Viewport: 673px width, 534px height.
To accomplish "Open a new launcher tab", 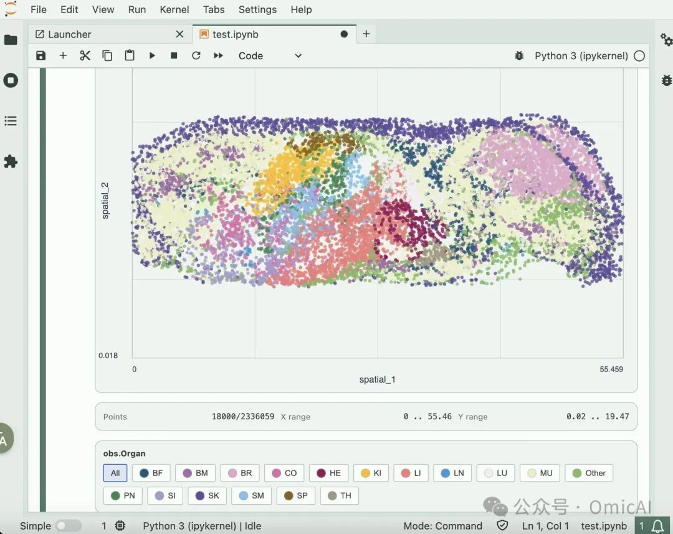I will tap(366, 34).
